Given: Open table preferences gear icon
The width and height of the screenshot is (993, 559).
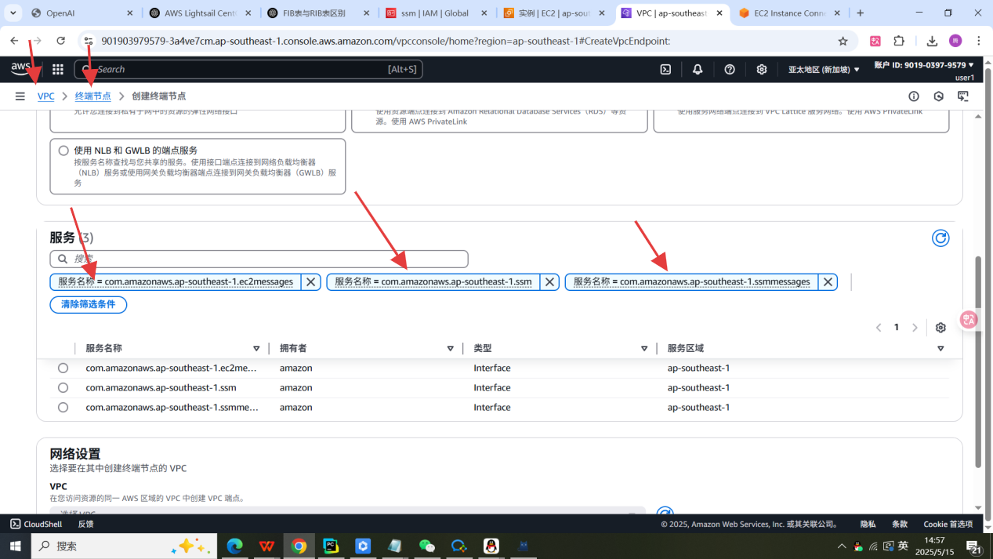Looking at the screenshot, I should tap(940, 328).
